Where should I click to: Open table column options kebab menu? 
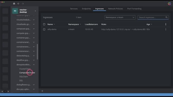(166, 24)
